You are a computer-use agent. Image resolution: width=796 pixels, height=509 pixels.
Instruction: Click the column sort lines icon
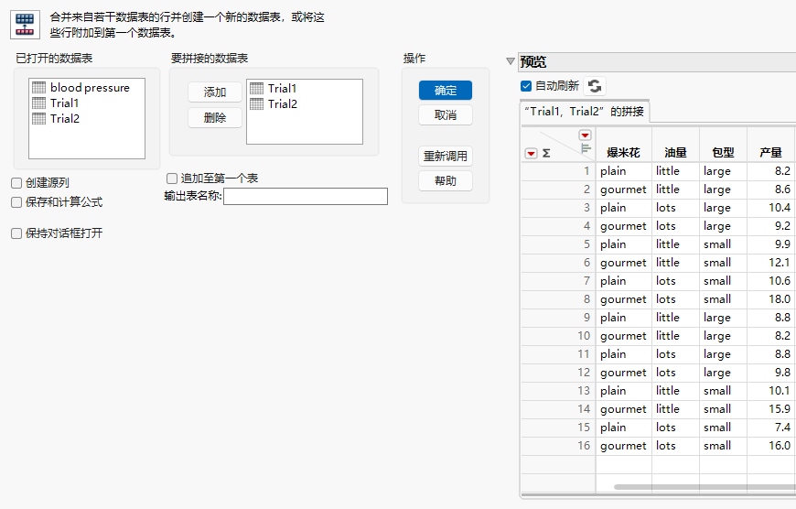[x=586, y=148]
